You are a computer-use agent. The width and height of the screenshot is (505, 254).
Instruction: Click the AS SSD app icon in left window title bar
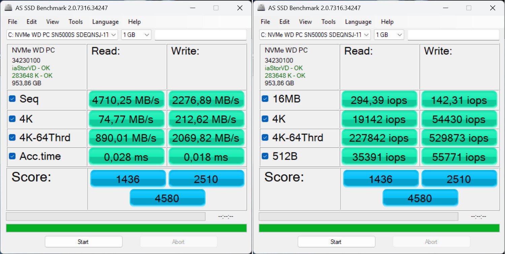click(9, 8)
